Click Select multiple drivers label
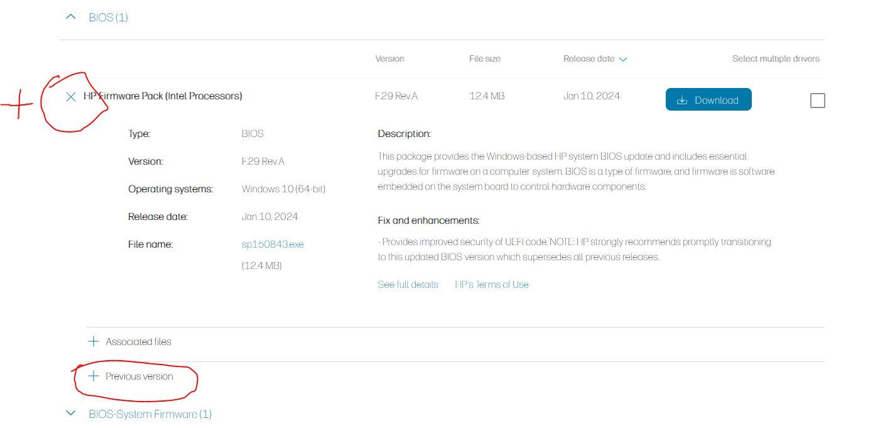 776,58
